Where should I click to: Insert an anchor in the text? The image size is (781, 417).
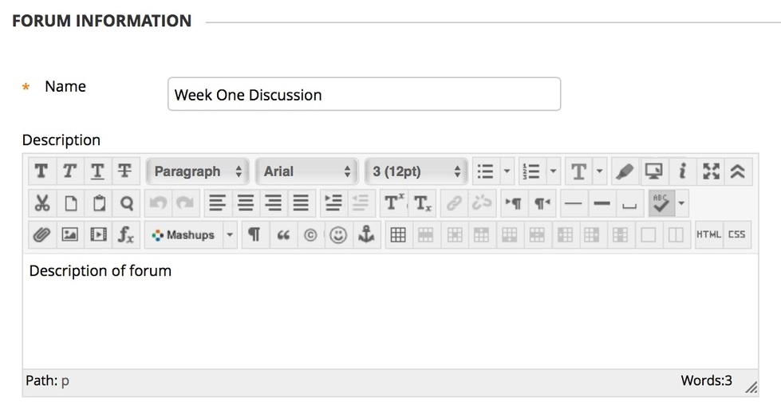(366, 235)
